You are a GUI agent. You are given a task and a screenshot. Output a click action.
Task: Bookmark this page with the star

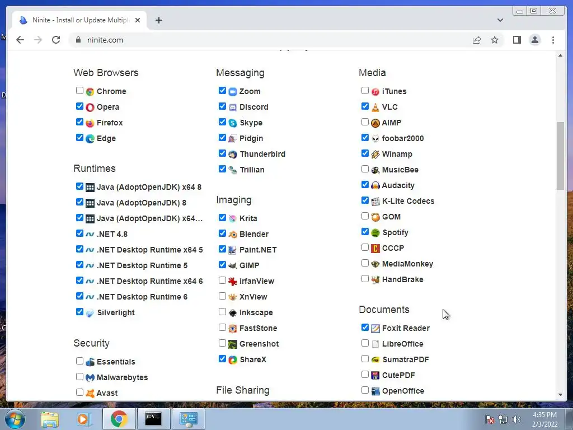coord(495,40)
